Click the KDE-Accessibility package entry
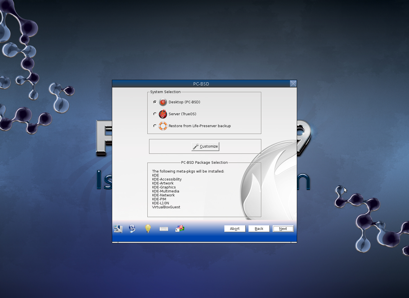The height and width of the screenshot is (298, 409). (167, 179)
